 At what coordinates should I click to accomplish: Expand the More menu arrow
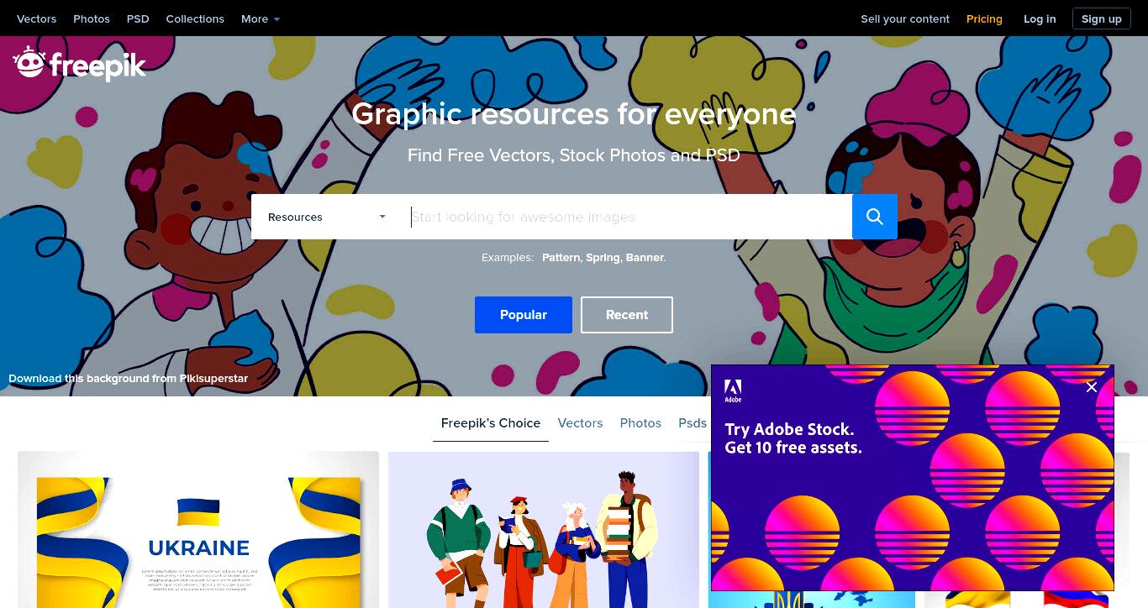tap(276, 19)
